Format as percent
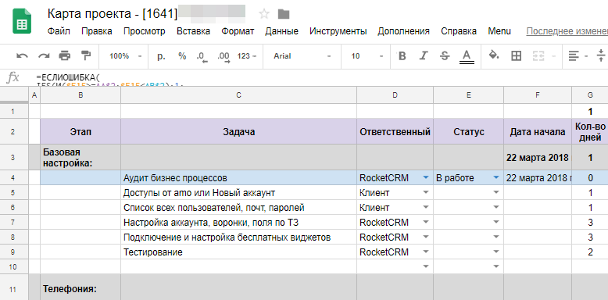This screenshot has width=608, height=300. 182,56
